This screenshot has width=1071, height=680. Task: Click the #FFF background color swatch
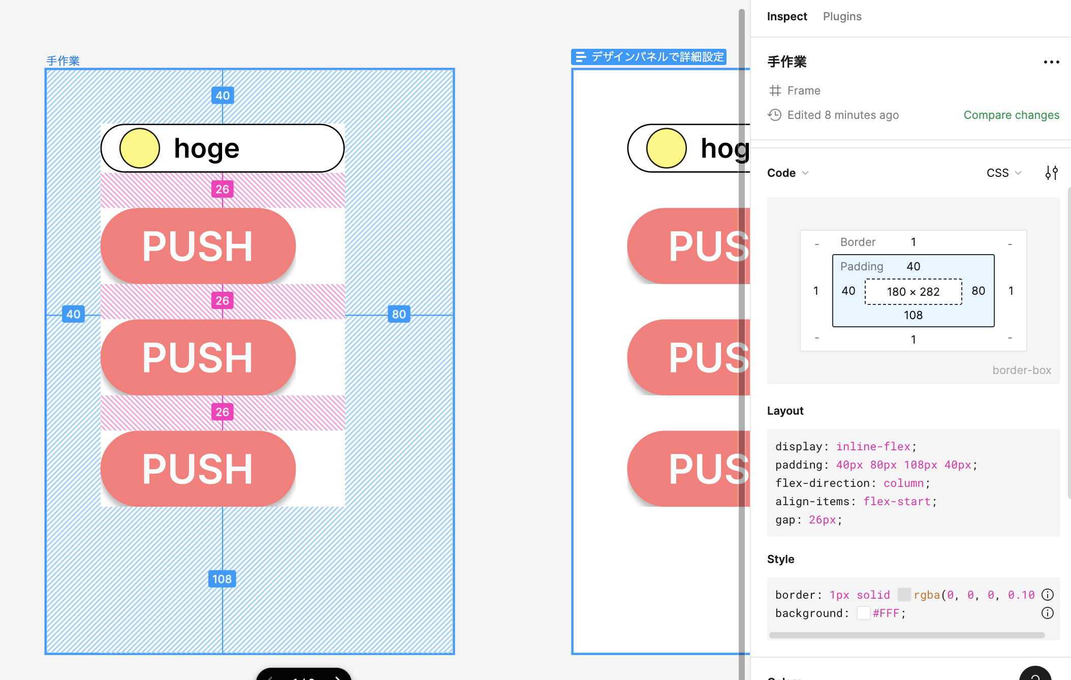click(863, 613)
